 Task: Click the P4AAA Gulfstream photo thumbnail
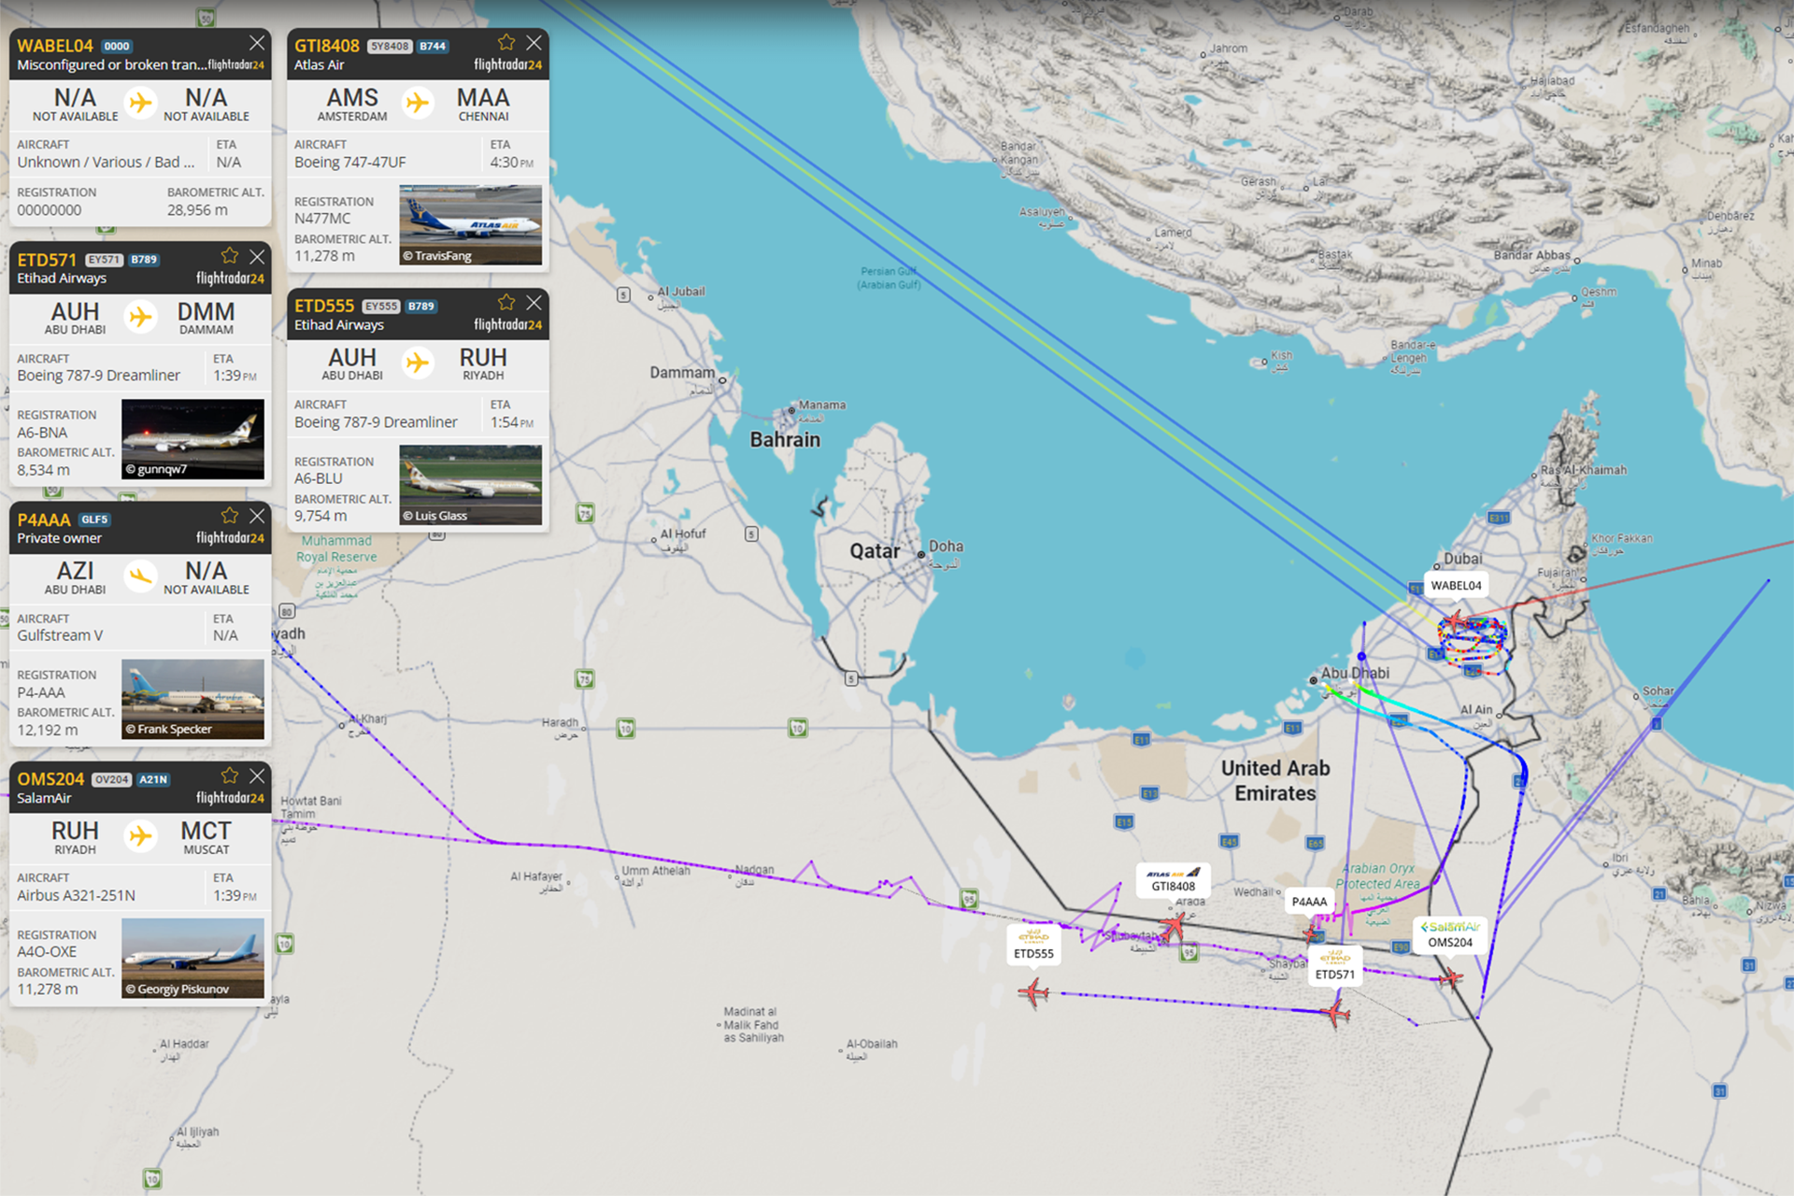click(x=192, y=699)
